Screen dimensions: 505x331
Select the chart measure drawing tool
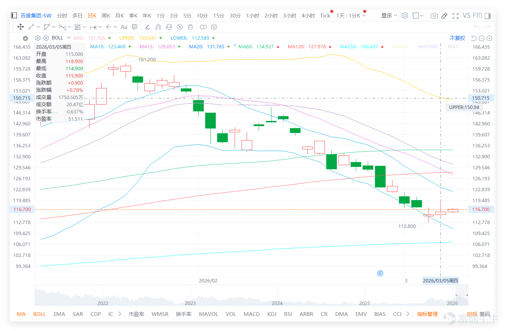(x=78, y=27)
